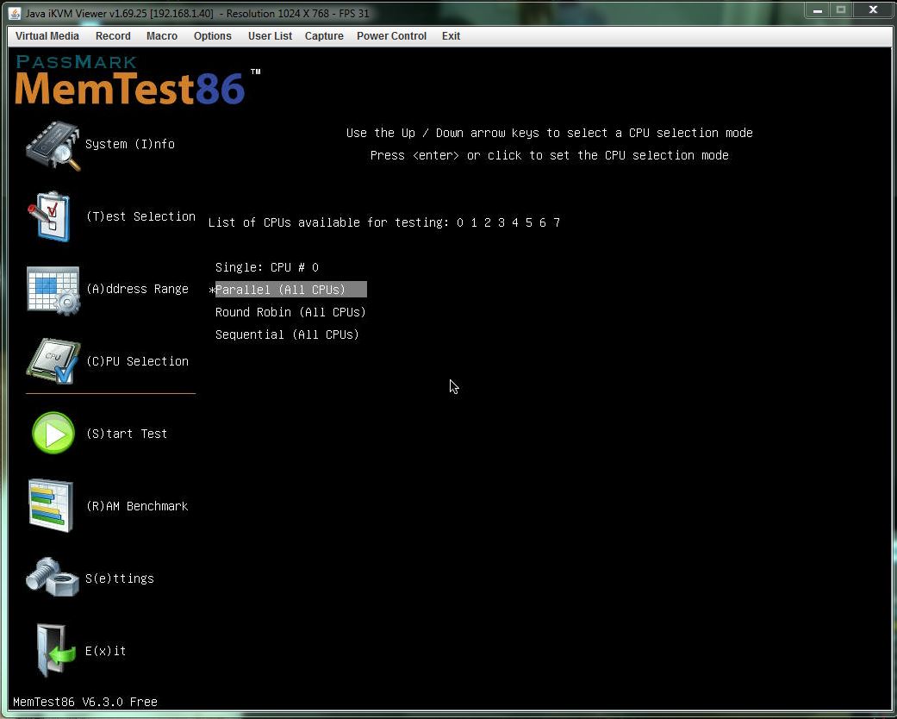Select the S(e)ttings label
897x719 pixels.
pyautogui.click(x=120, y=578)
